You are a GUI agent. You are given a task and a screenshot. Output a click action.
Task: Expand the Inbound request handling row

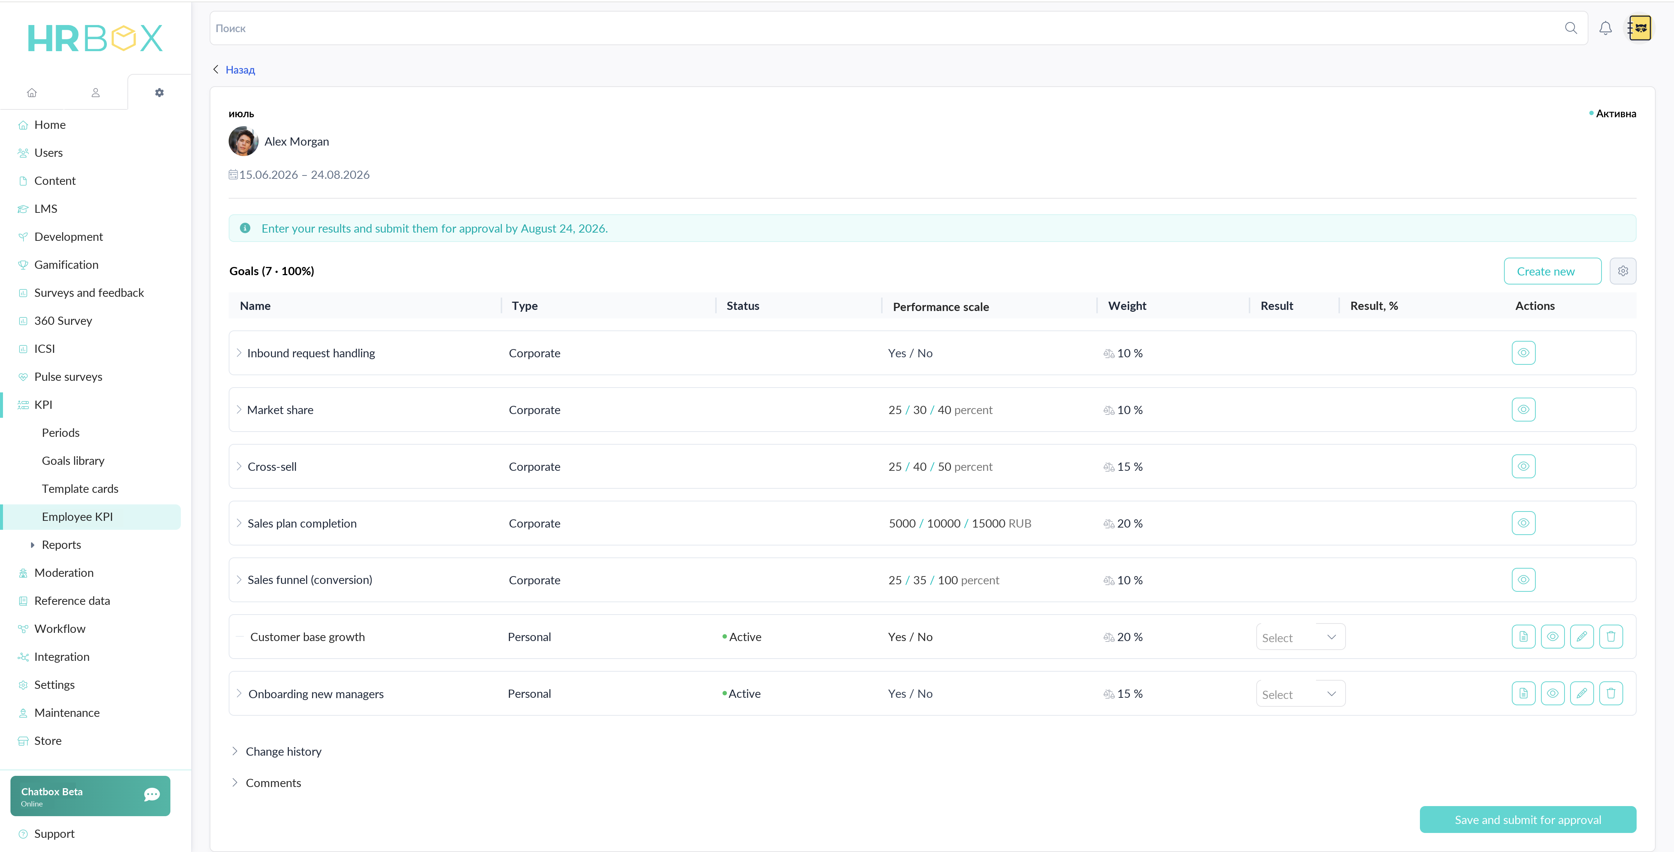[x=239, y=352]
